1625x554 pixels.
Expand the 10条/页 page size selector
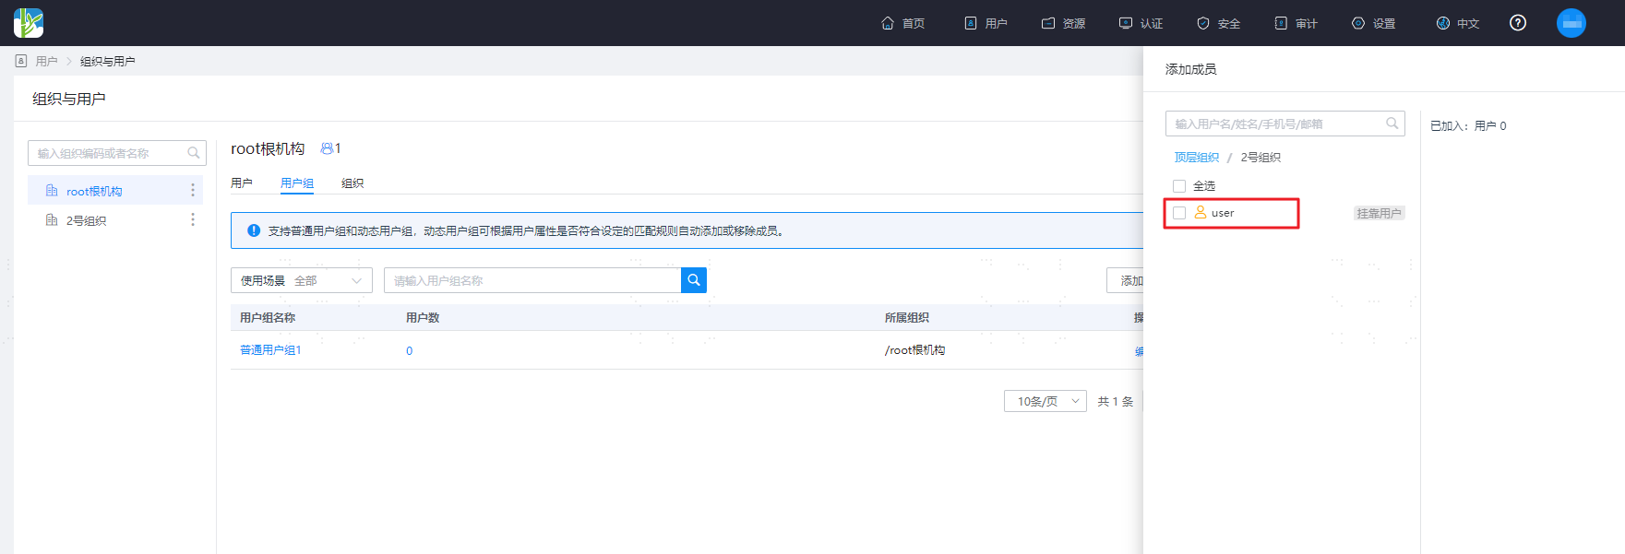pyautogui.click(x=1045, y=401)
